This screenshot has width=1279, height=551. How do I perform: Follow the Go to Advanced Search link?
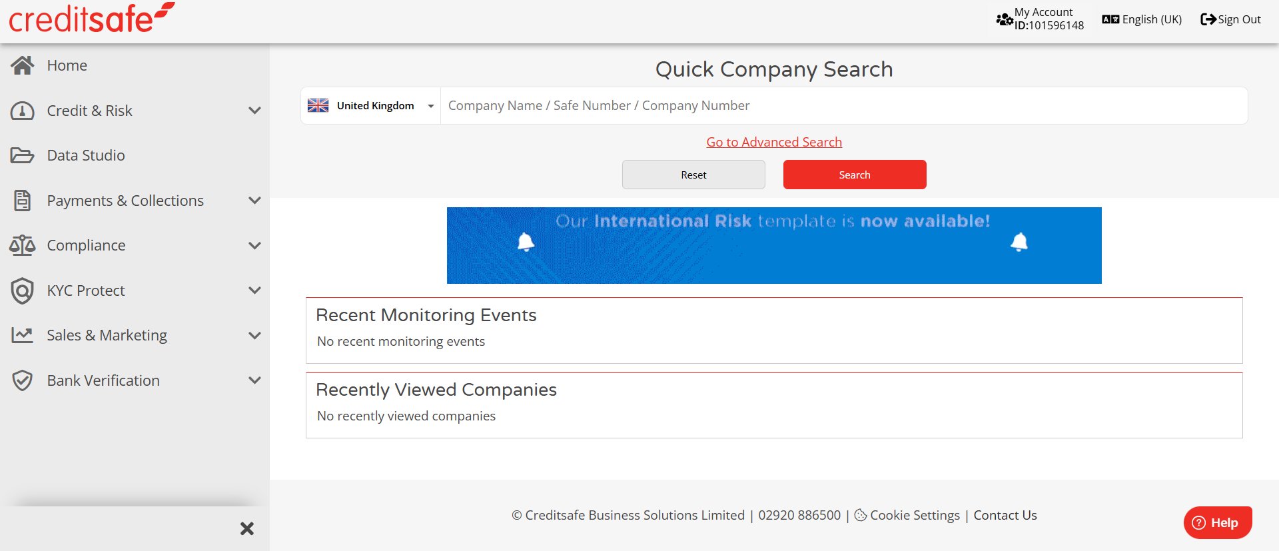774,142
